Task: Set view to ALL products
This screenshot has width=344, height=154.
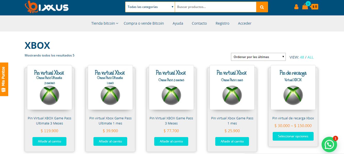Action: (x=311, y=57)
